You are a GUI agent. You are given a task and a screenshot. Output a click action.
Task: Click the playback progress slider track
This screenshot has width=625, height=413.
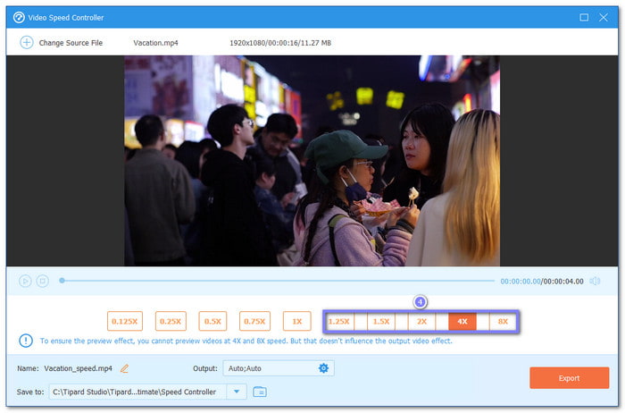[277, 281]
